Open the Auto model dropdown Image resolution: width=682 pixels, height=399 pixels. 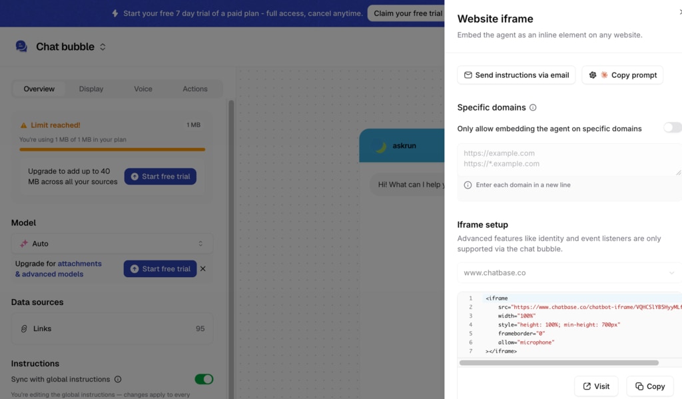pyautogui.click(x=112, y=244)
